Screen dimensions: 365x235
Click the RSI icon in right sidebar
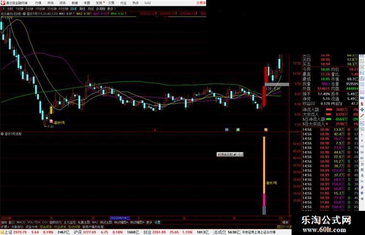362,98
